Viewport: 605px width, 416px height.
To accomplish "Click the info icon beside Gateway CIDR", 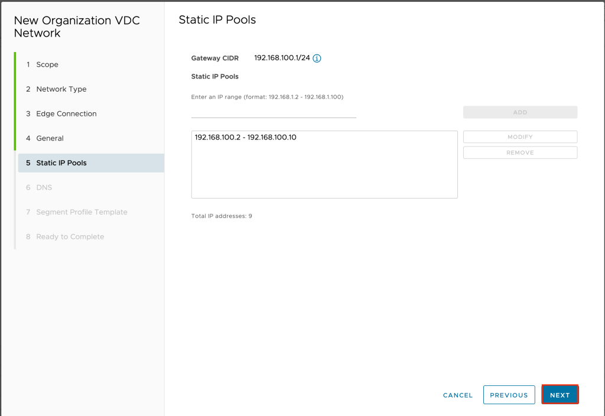I will point(317,58).
